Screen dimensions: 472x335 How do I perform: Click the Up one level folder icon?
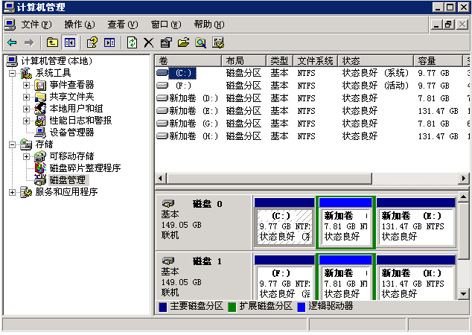(52, 42)
